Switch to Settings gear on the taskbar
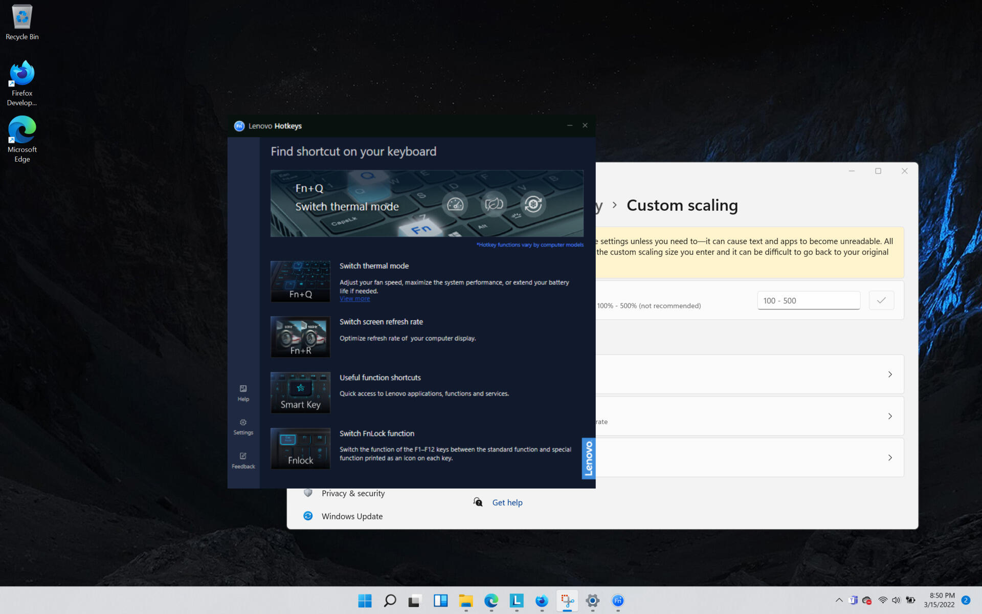 [x=593, y=601]
